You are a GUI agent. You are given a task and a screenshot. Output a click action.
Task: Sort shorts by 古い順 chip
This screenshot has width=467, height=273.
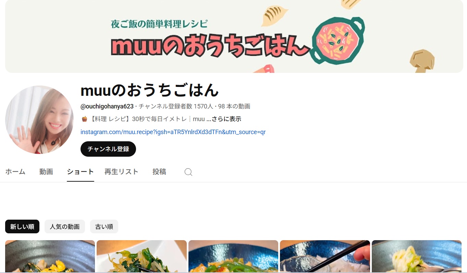tap(104, 226)
